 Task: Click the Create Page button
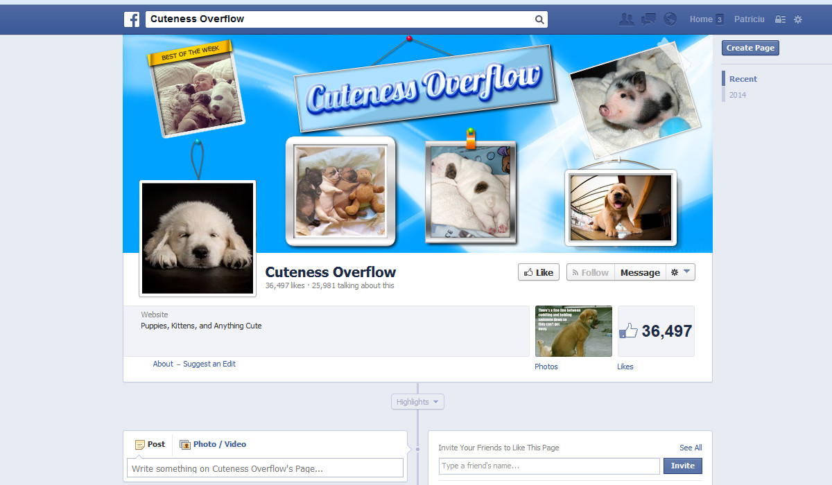(750, 48)
